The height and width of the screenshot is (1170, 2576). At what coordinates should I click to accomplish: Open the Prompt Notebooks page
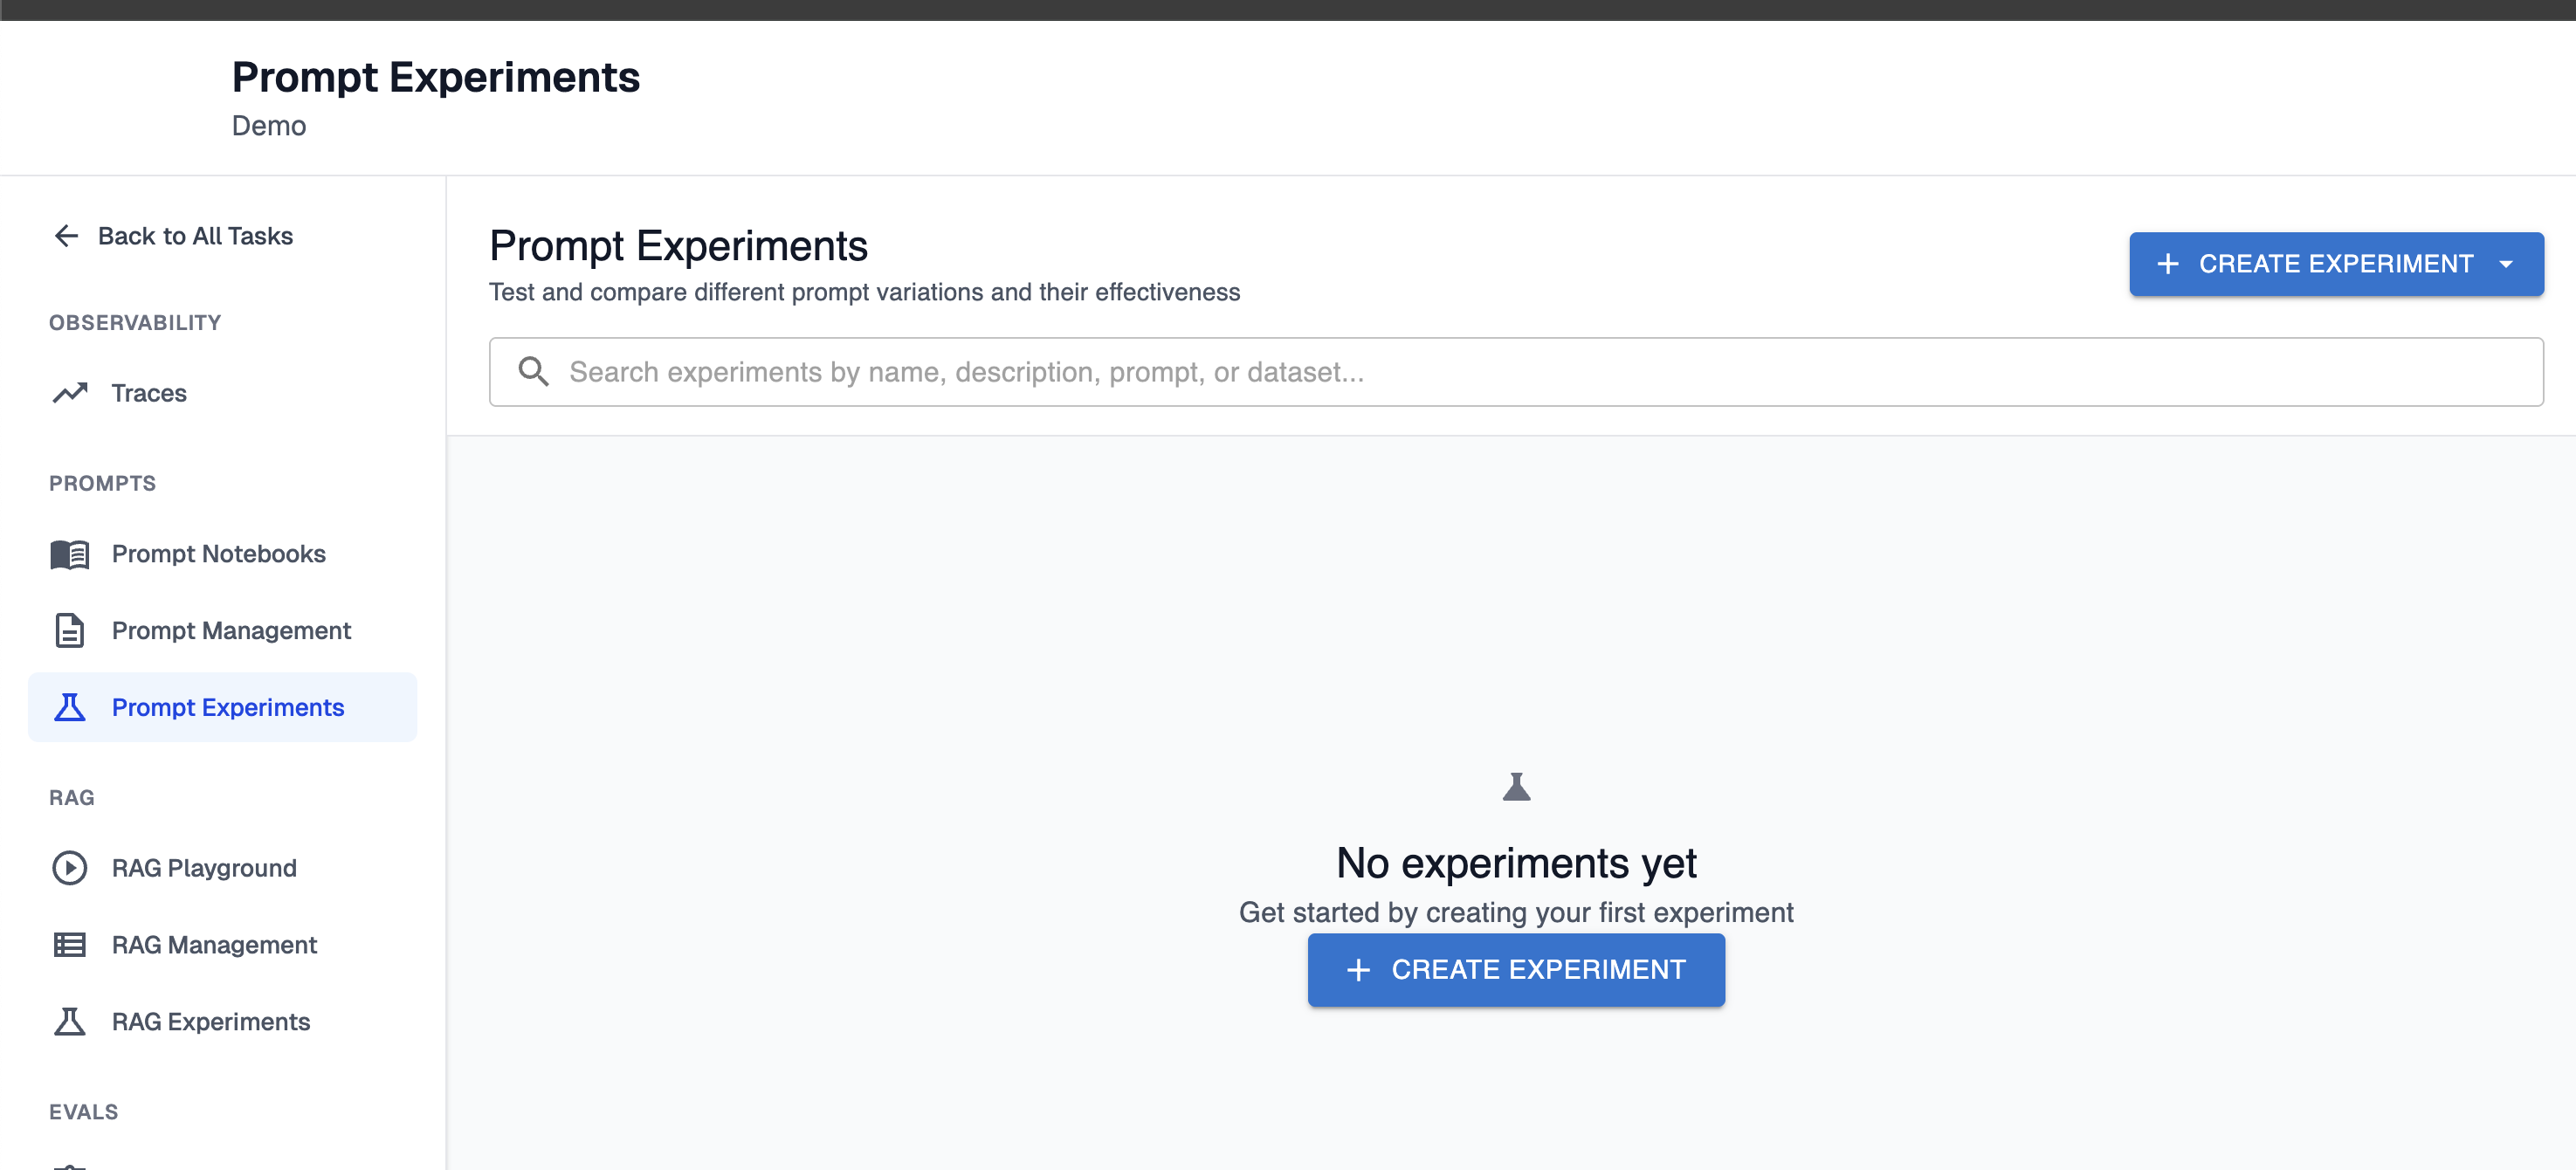click(x=218, y=554)
